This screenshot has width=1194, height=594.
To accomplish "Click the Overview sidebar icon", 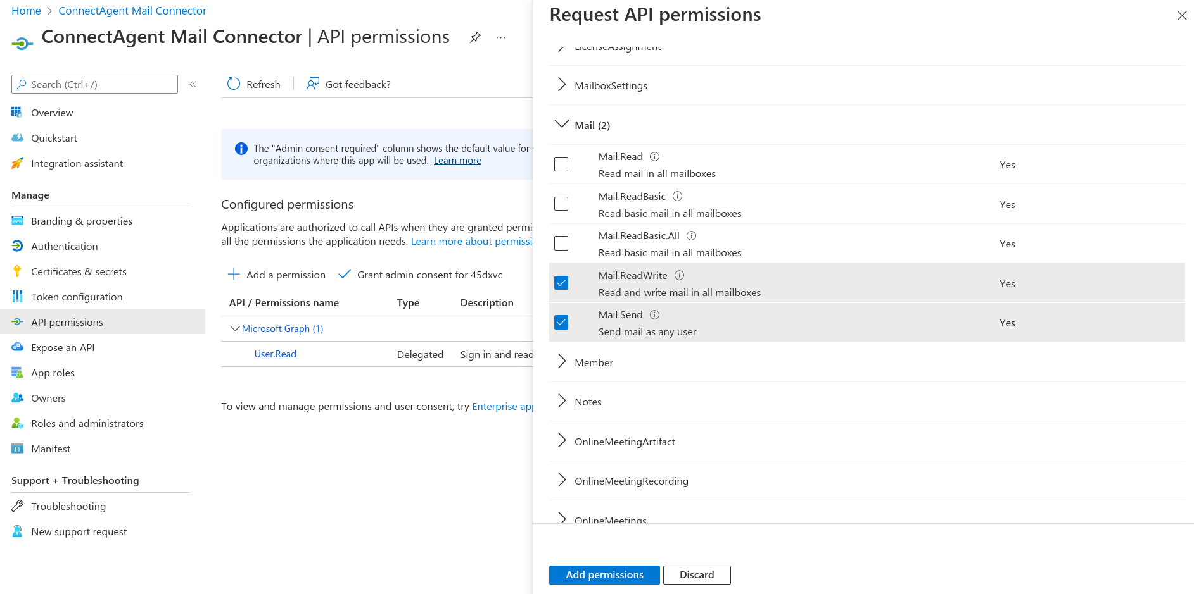I will click(17, 112).
